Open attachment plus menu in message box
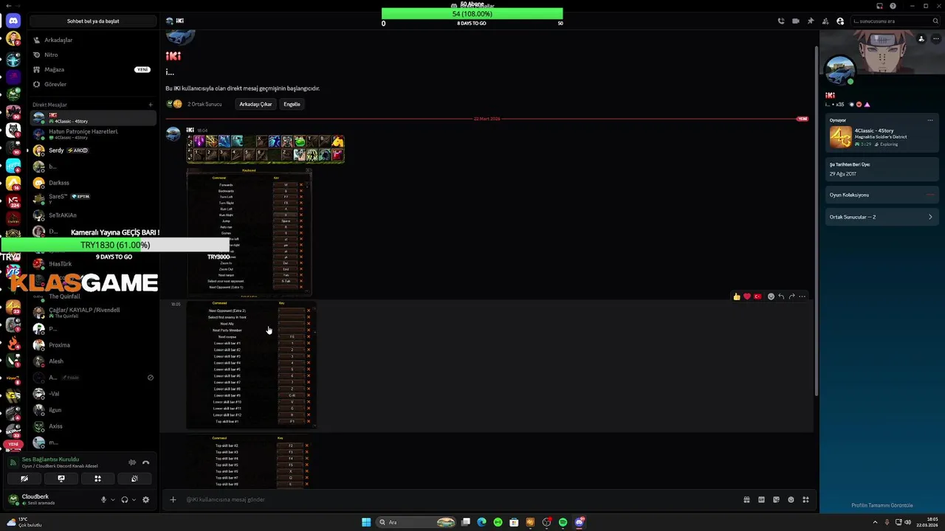Image resolution: width=945 pixels, height=531 pixels. 173,499
